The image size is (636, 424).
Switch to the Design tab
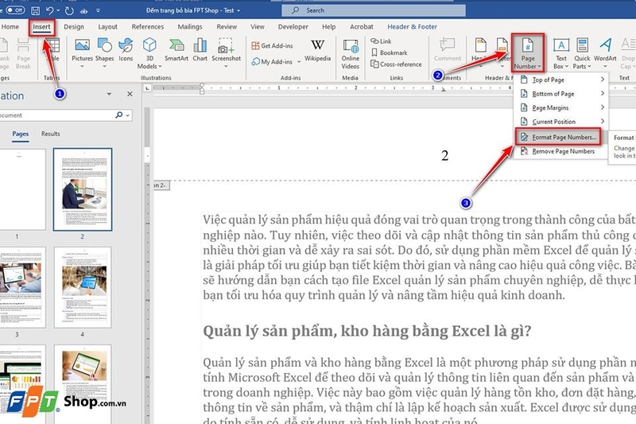coord(74,27)
